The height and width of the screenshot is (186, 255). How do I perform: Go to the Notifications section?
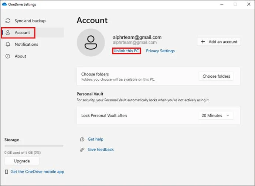[x=26, y=45]
